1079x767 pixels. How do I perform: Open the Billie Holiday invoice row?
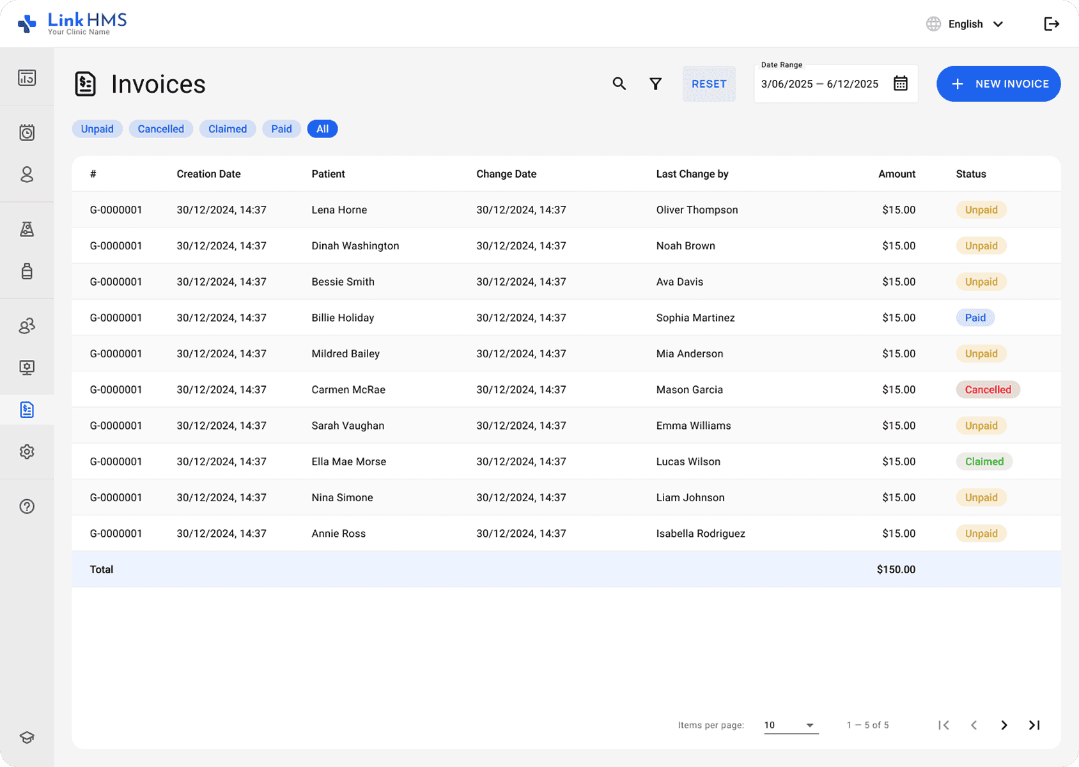[566, 318]
